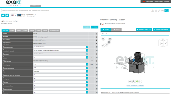Open the viewer list/menu icon
Image resolution: width=171 pixels, height=94 pixels.
(103, 39)
